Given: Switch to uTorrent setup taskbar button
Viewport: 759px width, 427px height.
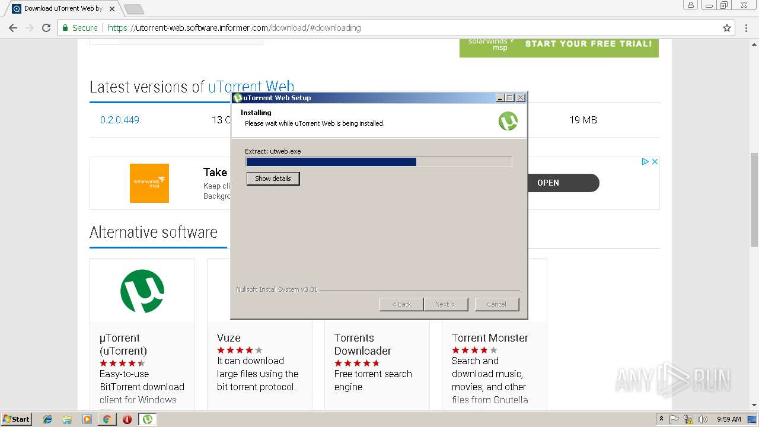Looking at the screenshot, I should 147,419.
